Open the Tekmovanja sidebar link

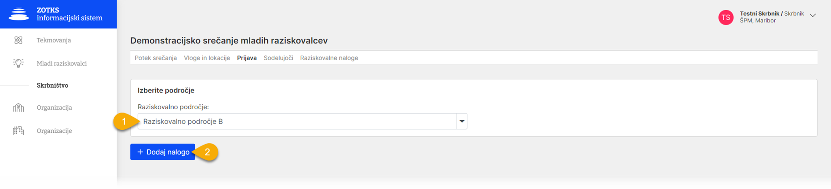pos(54,40)
